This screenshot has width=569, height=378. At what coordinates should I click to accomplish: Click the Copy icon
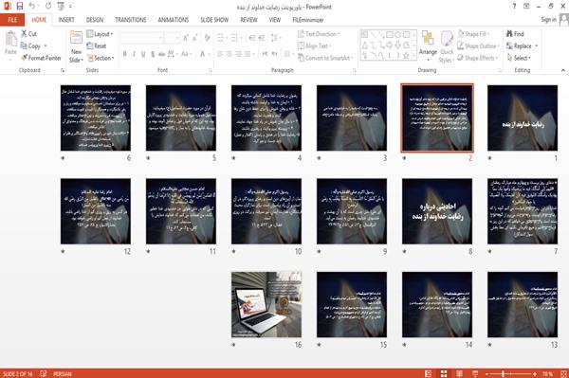(x=24, y=45)
